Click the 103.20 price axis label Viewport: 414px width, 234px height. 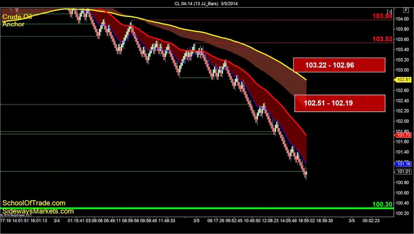[401, 60]
